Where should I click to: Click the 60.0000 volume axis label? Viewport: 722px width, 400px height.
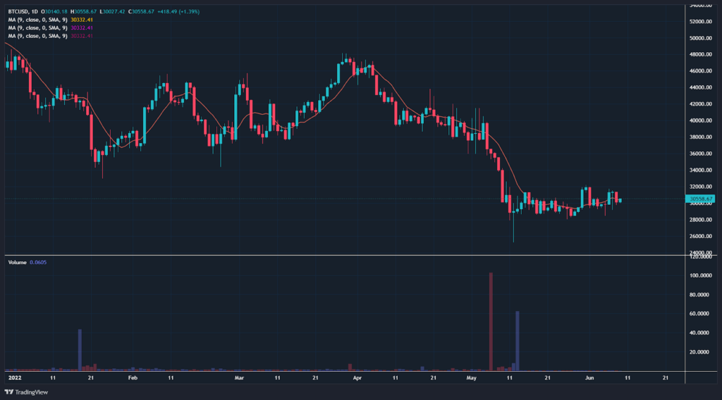[699, 313]
